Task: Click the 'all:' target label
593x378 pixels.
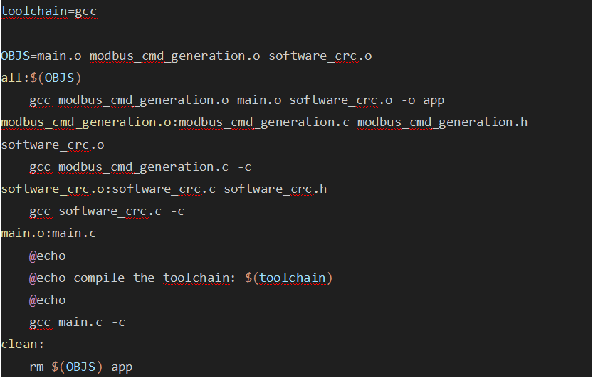Action: pyautogui.click(x=14, y=78)
